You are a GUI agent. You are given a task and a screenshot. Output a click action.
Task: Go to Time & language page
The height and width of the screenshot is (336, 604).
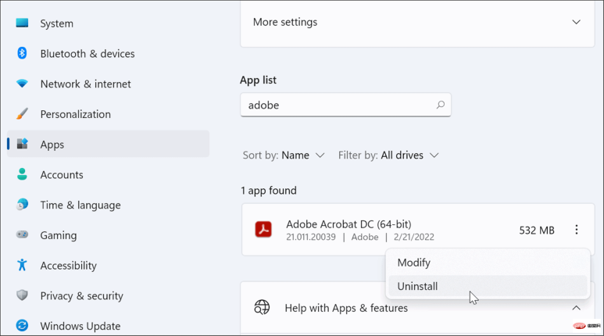(x=80, y=205)
